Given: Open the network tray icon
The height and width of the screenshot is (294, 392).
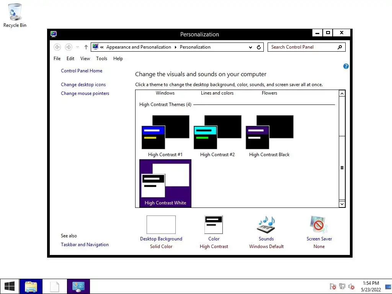Looking at the screenshot, I should 342,286.
